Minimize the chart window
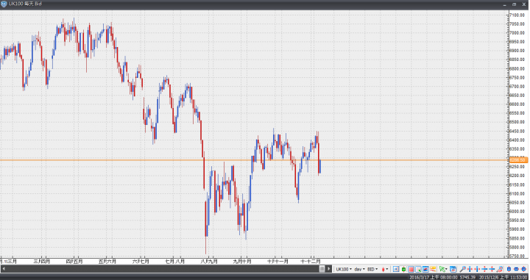The image size is (530, 280). [x=505, y=4]
